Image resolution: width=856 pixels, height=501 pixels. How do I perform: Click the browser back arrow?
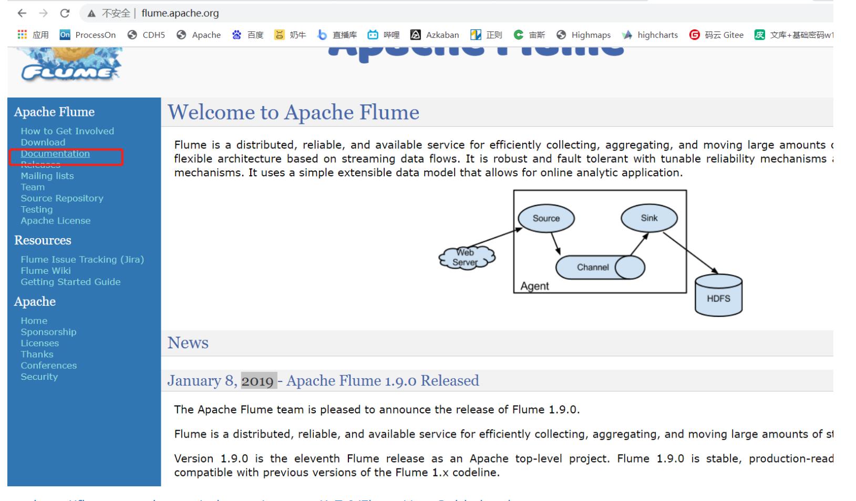click(22, 13)
